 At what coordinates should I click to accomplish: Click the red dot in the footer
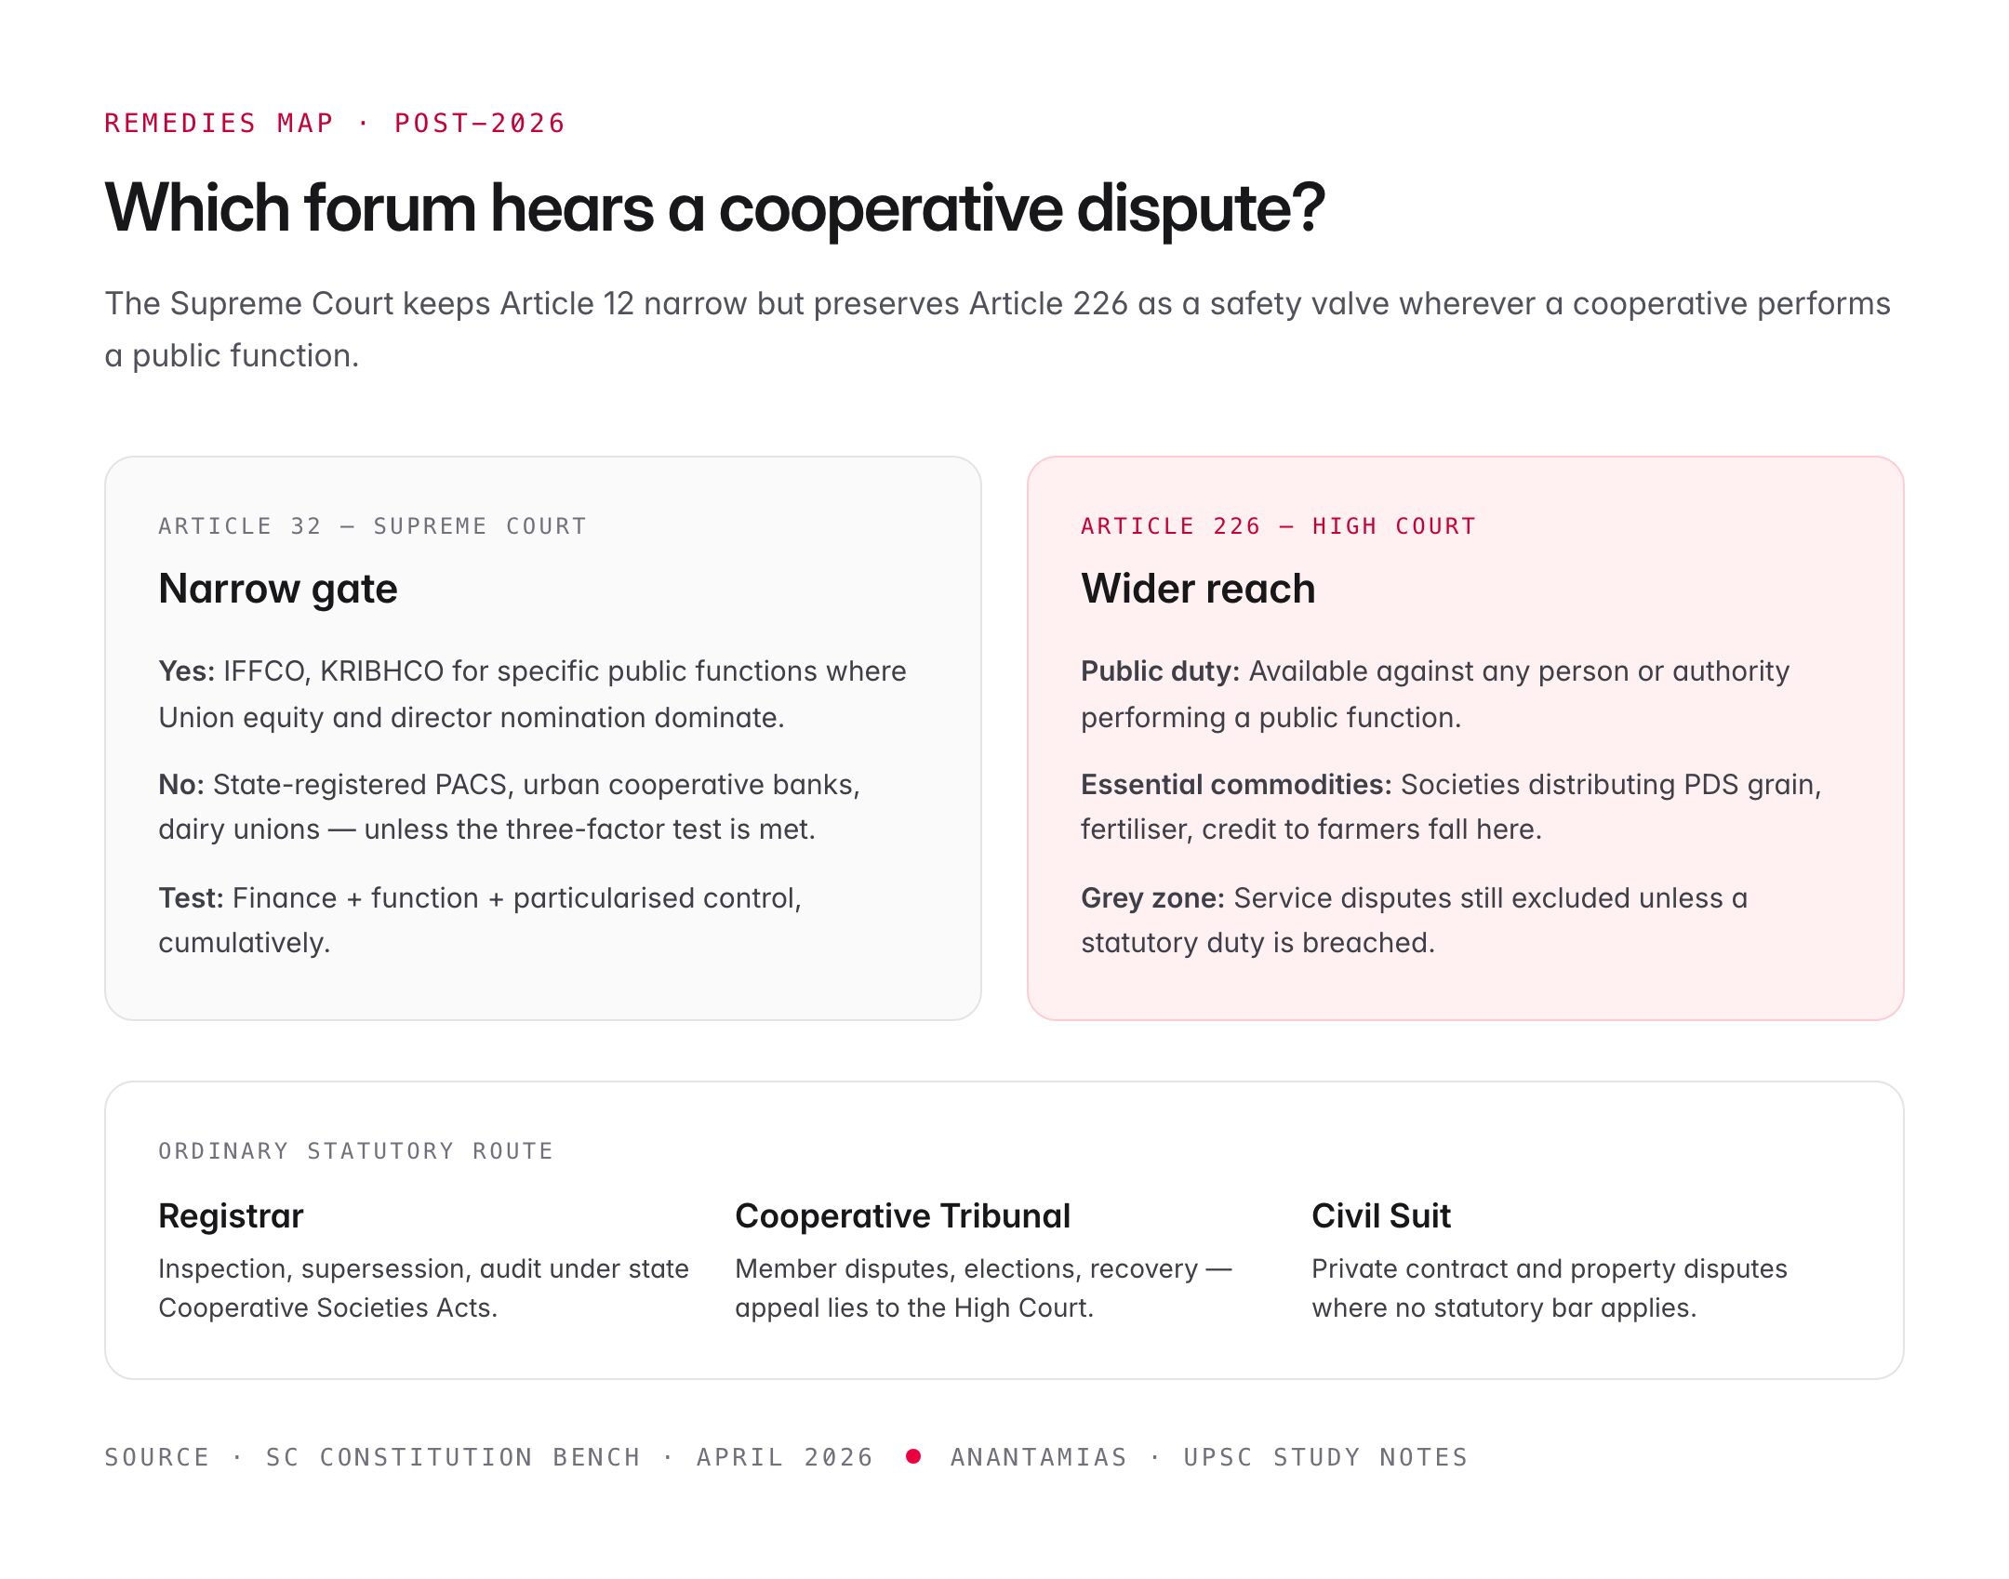point(913,1456)
